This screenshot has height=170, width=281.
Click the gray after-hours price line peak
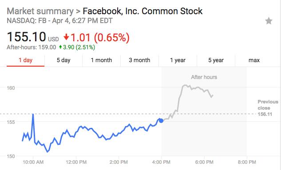pyautogui.click(x=185, y=86)
